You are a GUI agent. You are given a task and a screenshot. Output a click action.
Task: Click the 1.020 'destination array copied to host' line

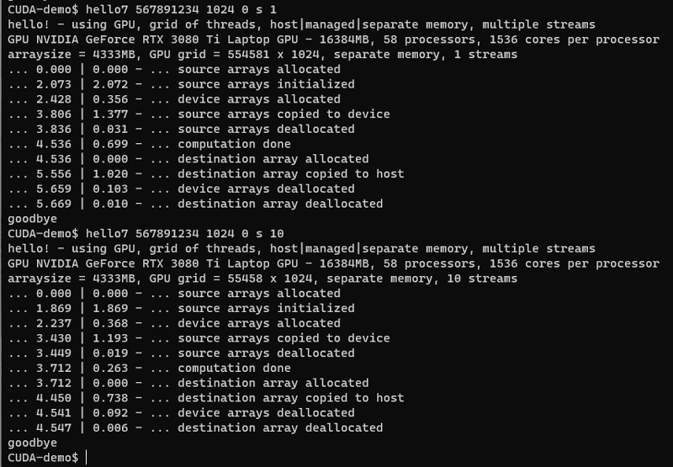click(x=205, y=174)
